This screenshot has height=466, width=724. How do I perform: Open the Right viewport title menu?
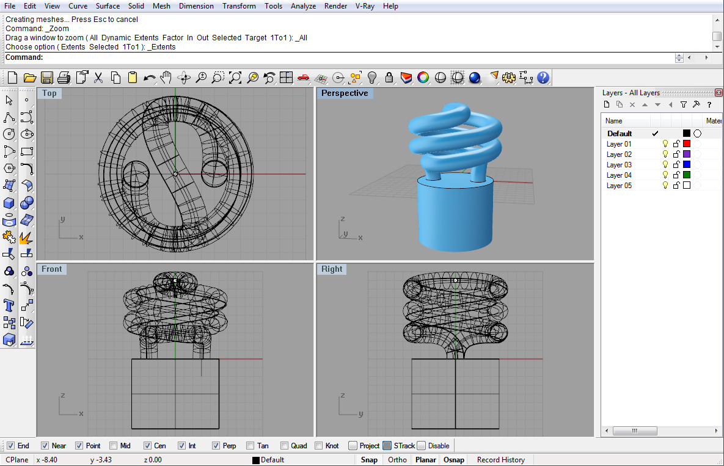332,269
